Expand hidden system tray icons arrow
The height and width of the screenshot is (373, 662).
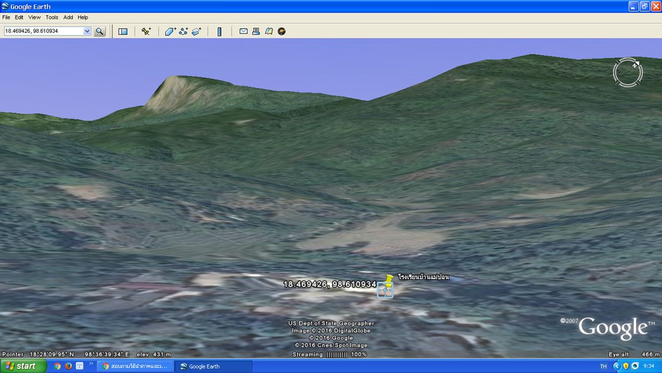click(617, 366)
